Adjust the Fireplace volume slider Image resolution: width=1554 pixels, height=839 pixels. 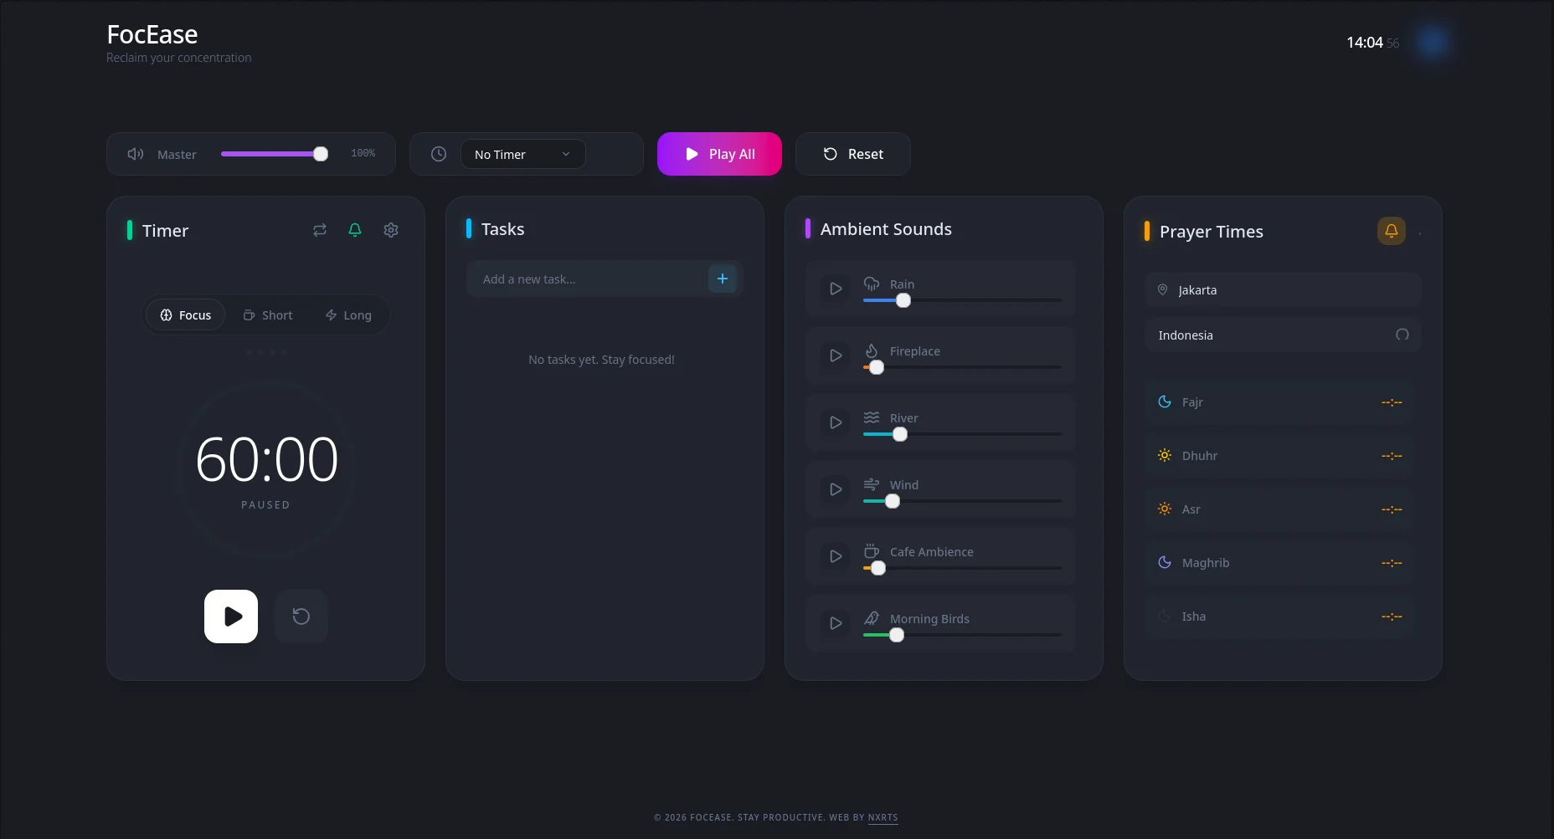point(962,367)
